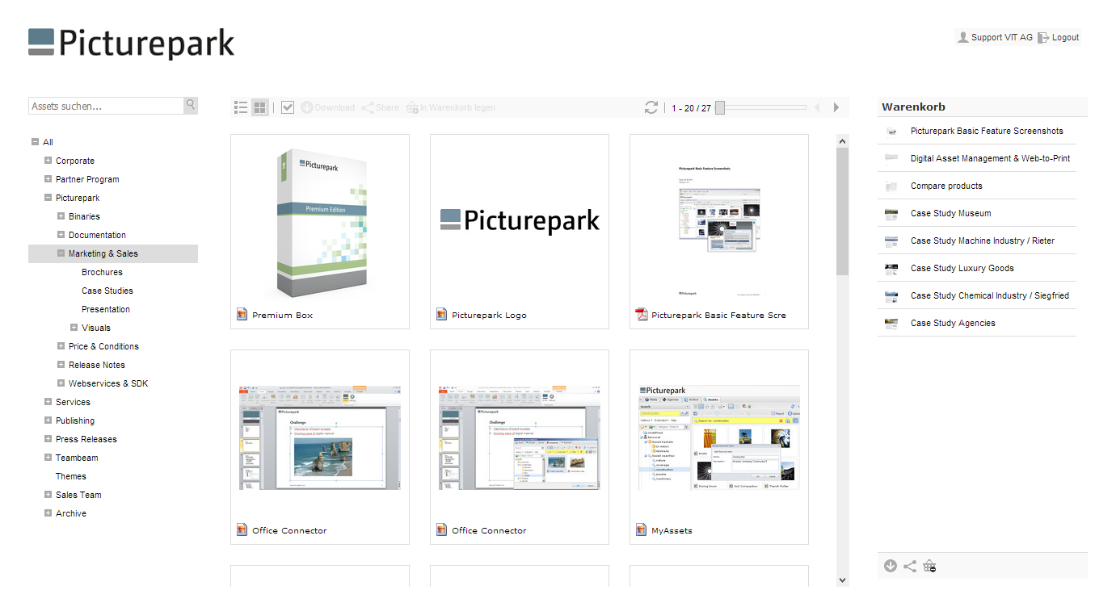Collapse the Picturepark tree node

point(48,198)
